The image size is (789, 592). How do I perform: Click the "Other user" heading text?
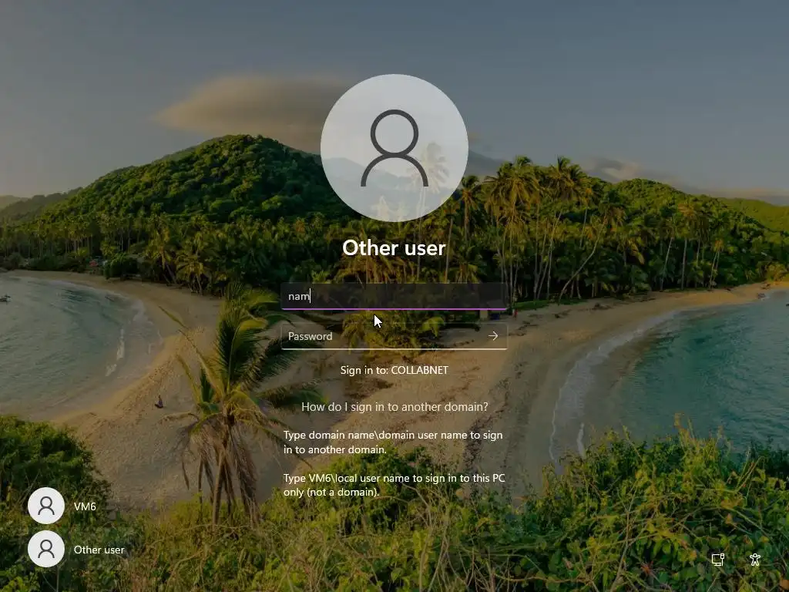pyautogui.click(x=394, y=247)
